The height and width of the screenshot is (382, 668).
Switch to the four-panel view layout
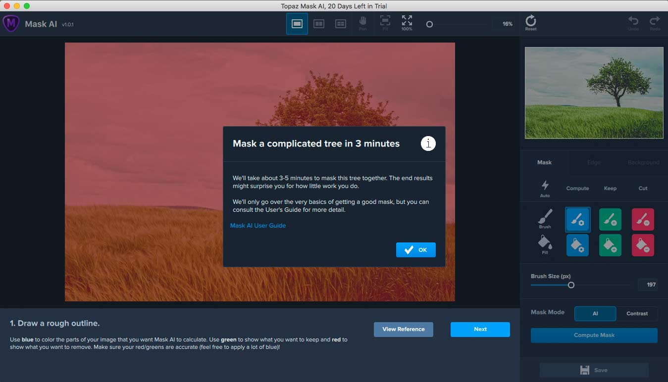(x=341, y=24)
